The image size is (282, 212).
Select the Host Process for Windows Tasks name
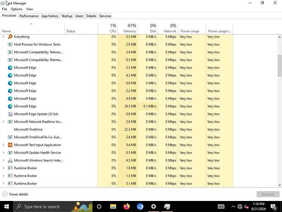click(37, 44)
